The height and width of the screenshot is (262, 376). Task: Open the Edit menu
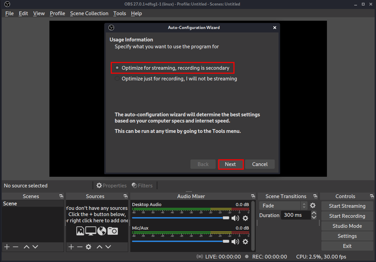[23, 13]
